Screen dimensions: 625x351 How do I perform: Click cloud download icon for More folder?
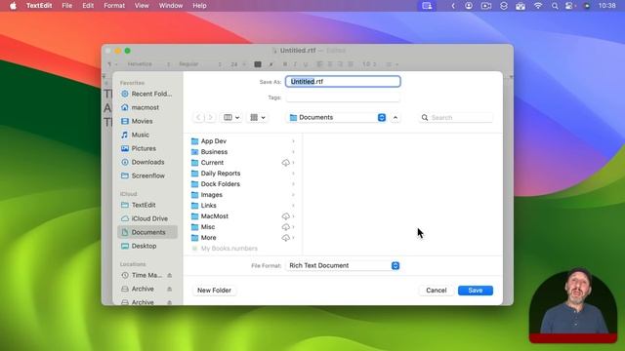(x=285, y=238)
